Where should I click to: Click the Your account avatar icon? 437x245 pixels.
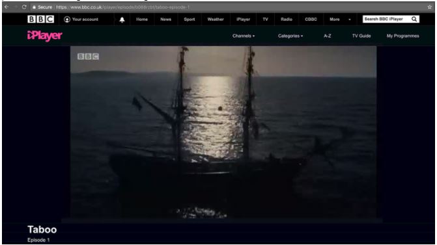(x=67, y=19)
